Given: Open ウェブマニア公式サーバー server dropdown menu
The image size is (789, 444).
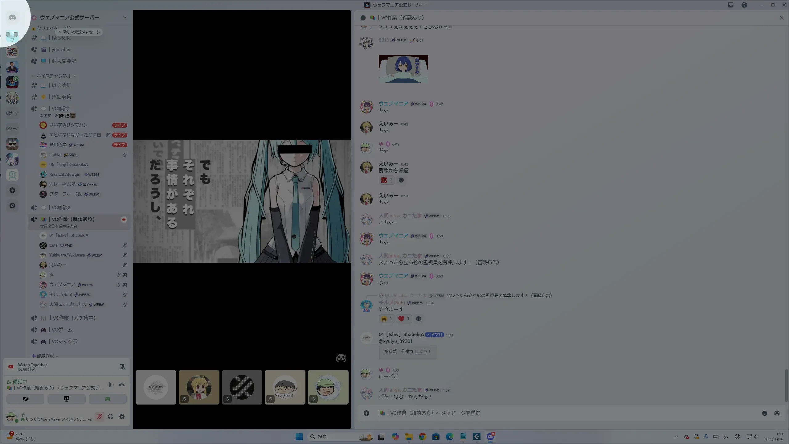Looking at the screenshot, I should click(125, 18).
